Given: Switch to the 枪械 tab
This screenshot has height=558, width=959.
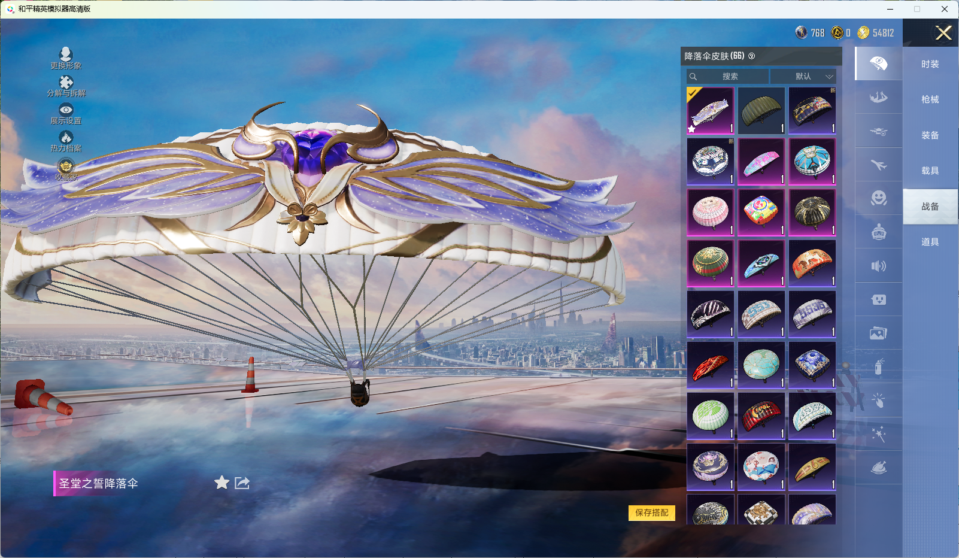Looking at the screenshot, I should (930, 99).
